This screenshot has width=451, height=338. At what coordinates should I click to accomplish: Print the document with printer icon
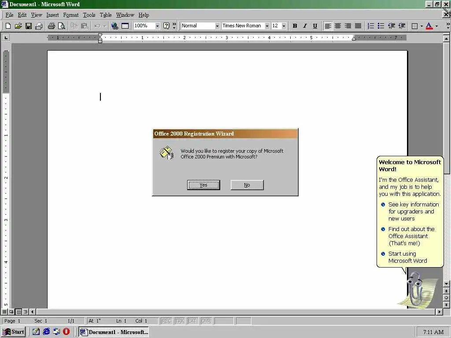[51, 26]
